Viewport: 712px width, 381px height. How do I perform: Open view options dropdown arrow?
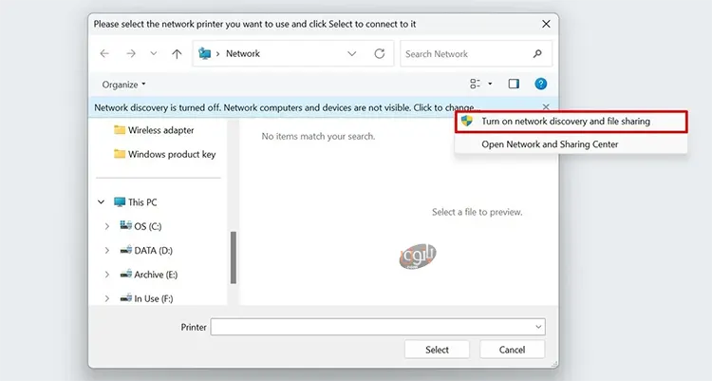[490, 84]
